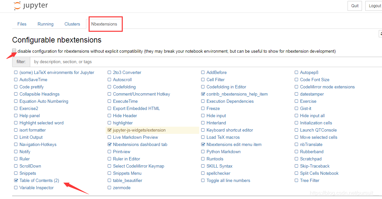Select the Load TeX macros extension
382x199 pixels.
click(x=223, y=137)
